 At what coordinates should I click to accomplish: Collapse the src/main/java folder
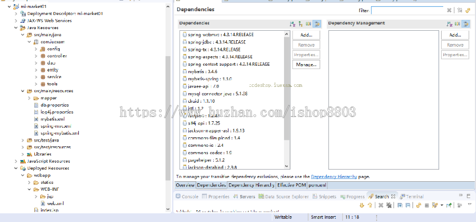(x=23, y=34)
